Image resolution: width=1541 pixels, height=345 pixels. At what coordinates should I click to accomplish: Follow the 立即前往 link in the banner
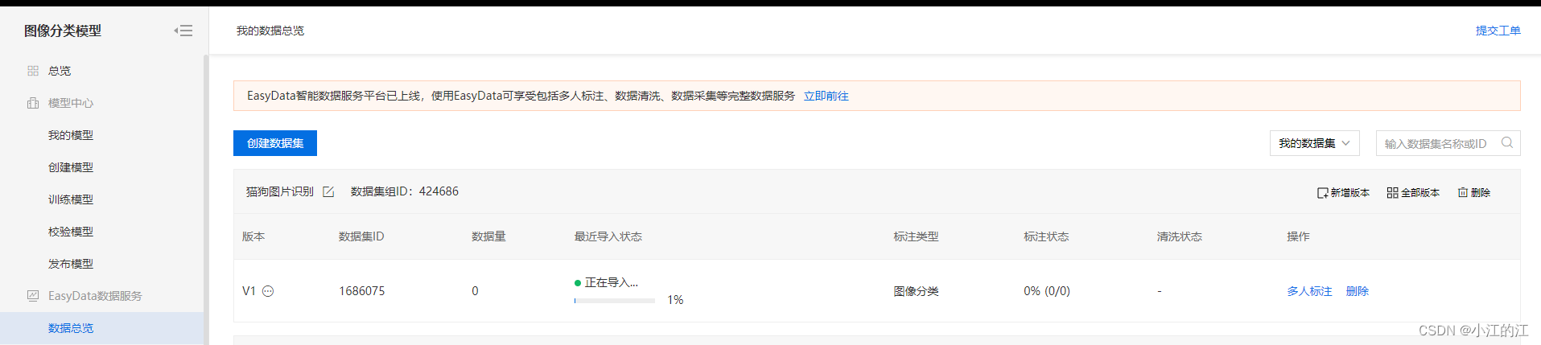click(826, 96)
